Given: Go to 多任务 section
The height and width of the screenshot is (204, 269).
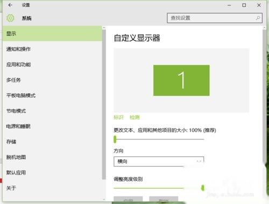Looking at the screenshot, I should click(x=52, y=80).
